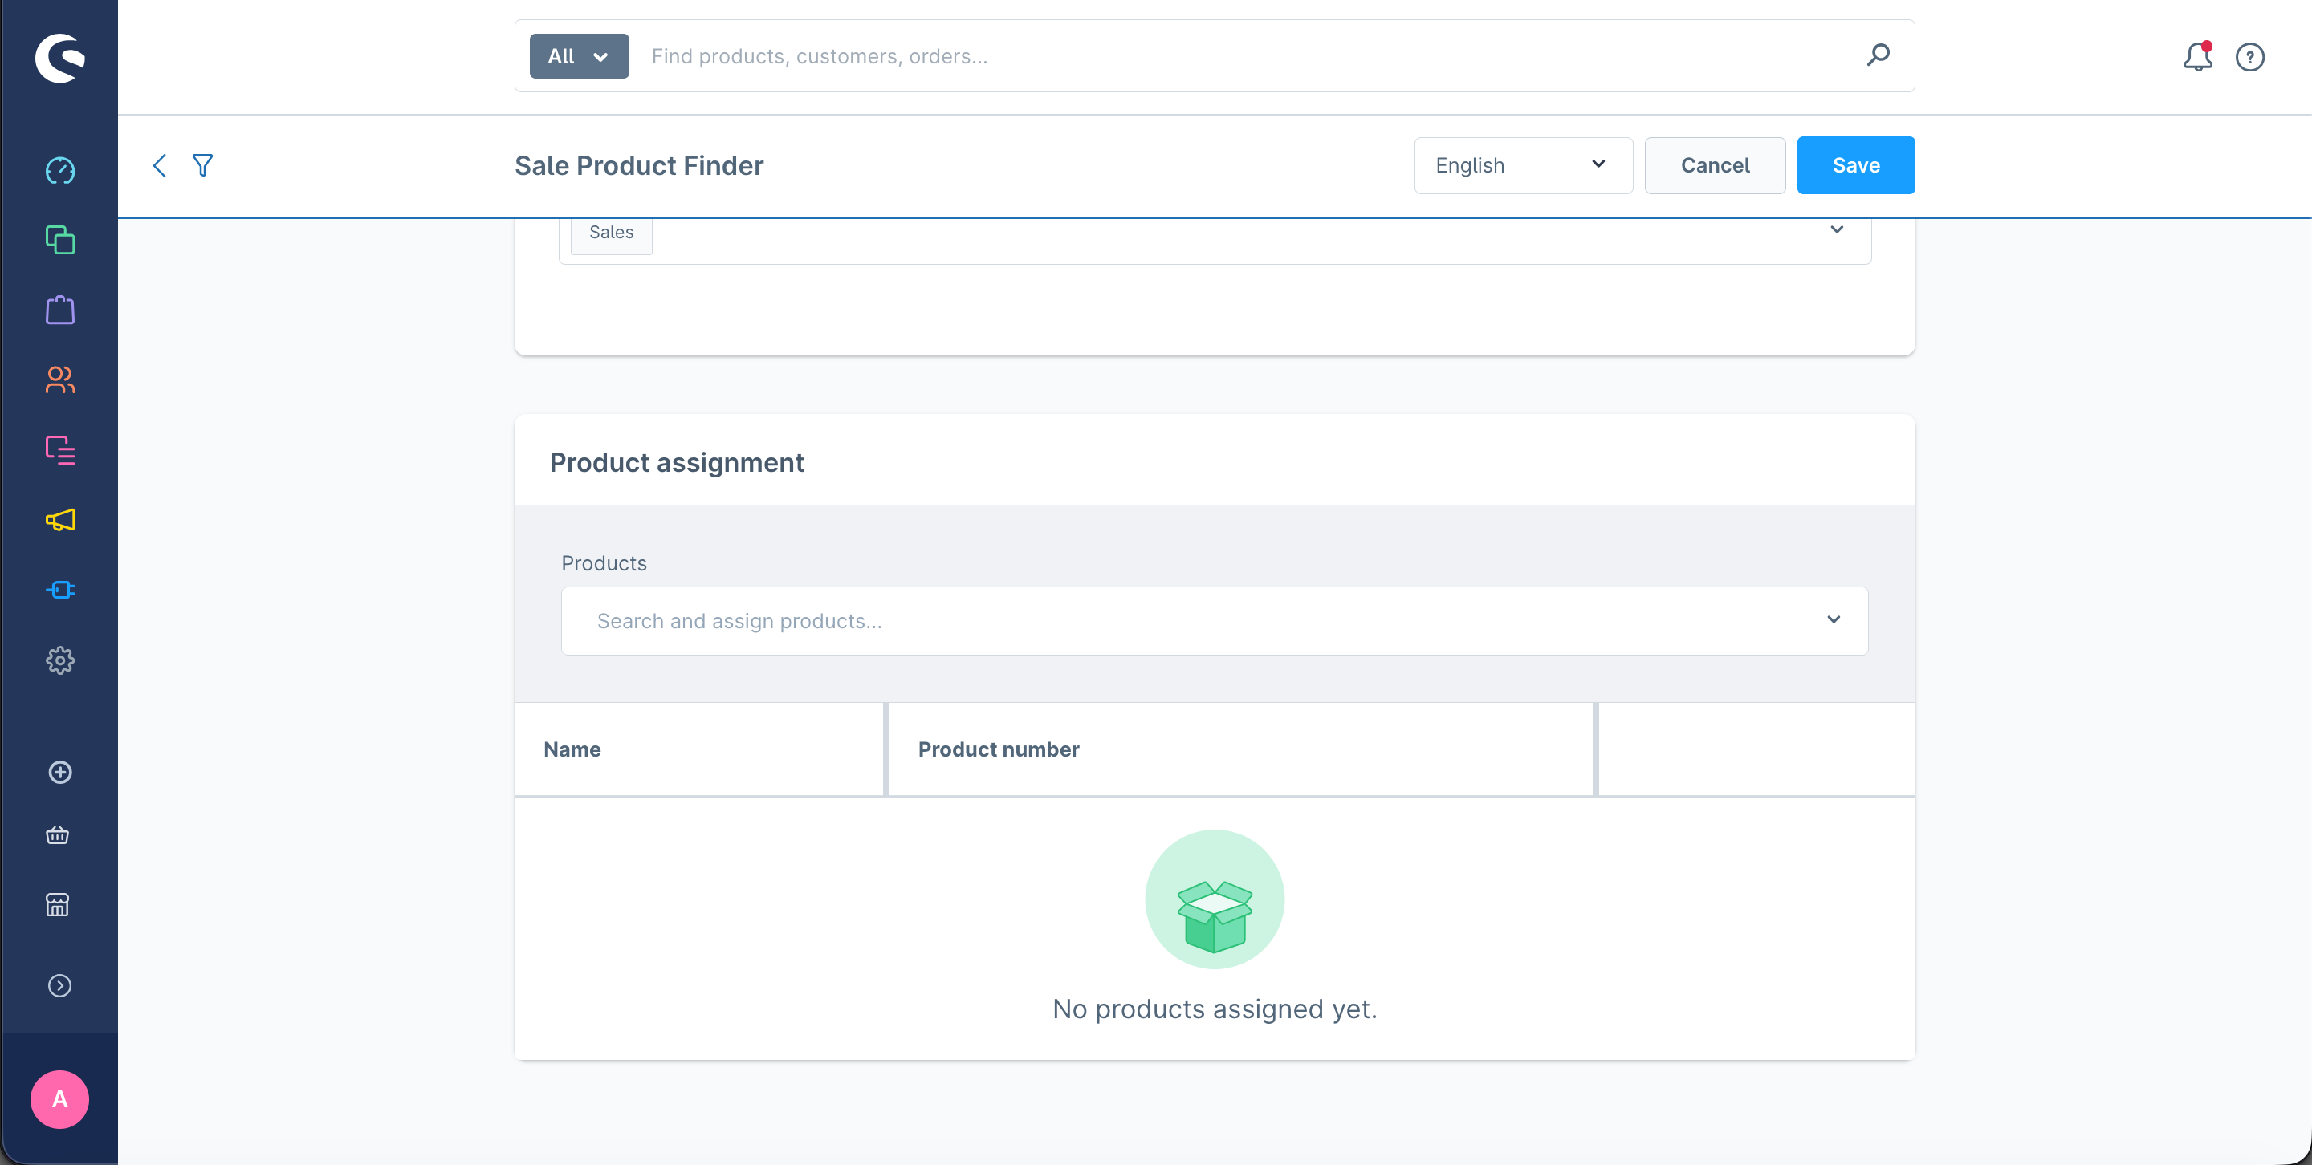
Task: Open the Catalogues sidebar section
Action: pyautogui.click(x=59, y=241)
